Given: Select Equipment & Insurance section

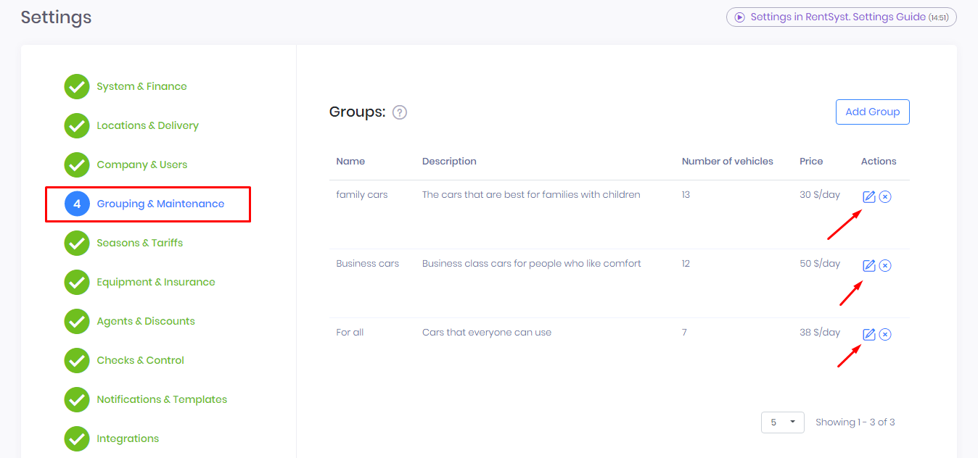Looking at the screenshot, I should [x=156, y=282].
